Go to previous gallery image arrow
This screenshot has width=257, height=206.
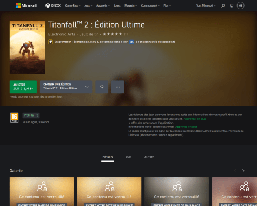[235, 171]
